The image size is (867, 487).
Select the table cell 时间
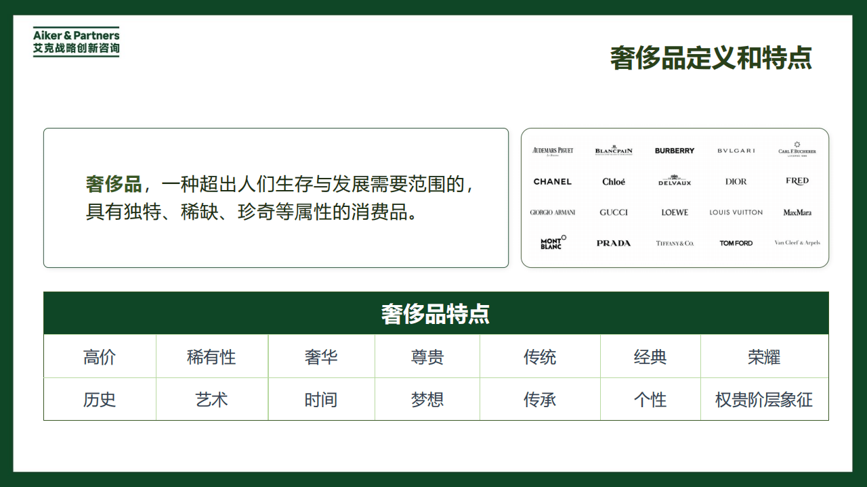(321, 400)
